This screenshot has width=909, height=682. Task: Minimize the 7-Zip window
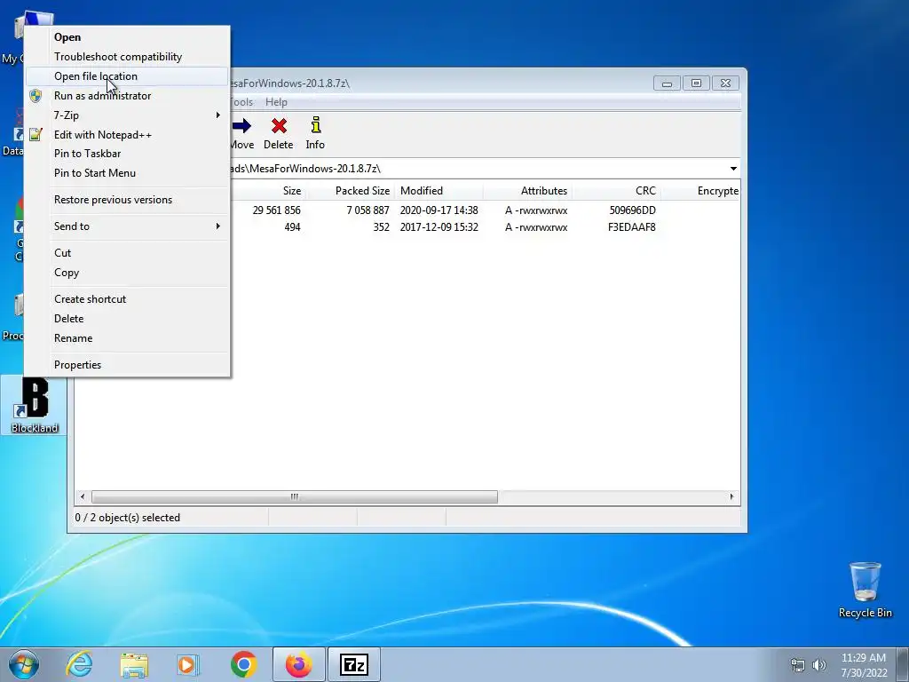coord(667,83)
